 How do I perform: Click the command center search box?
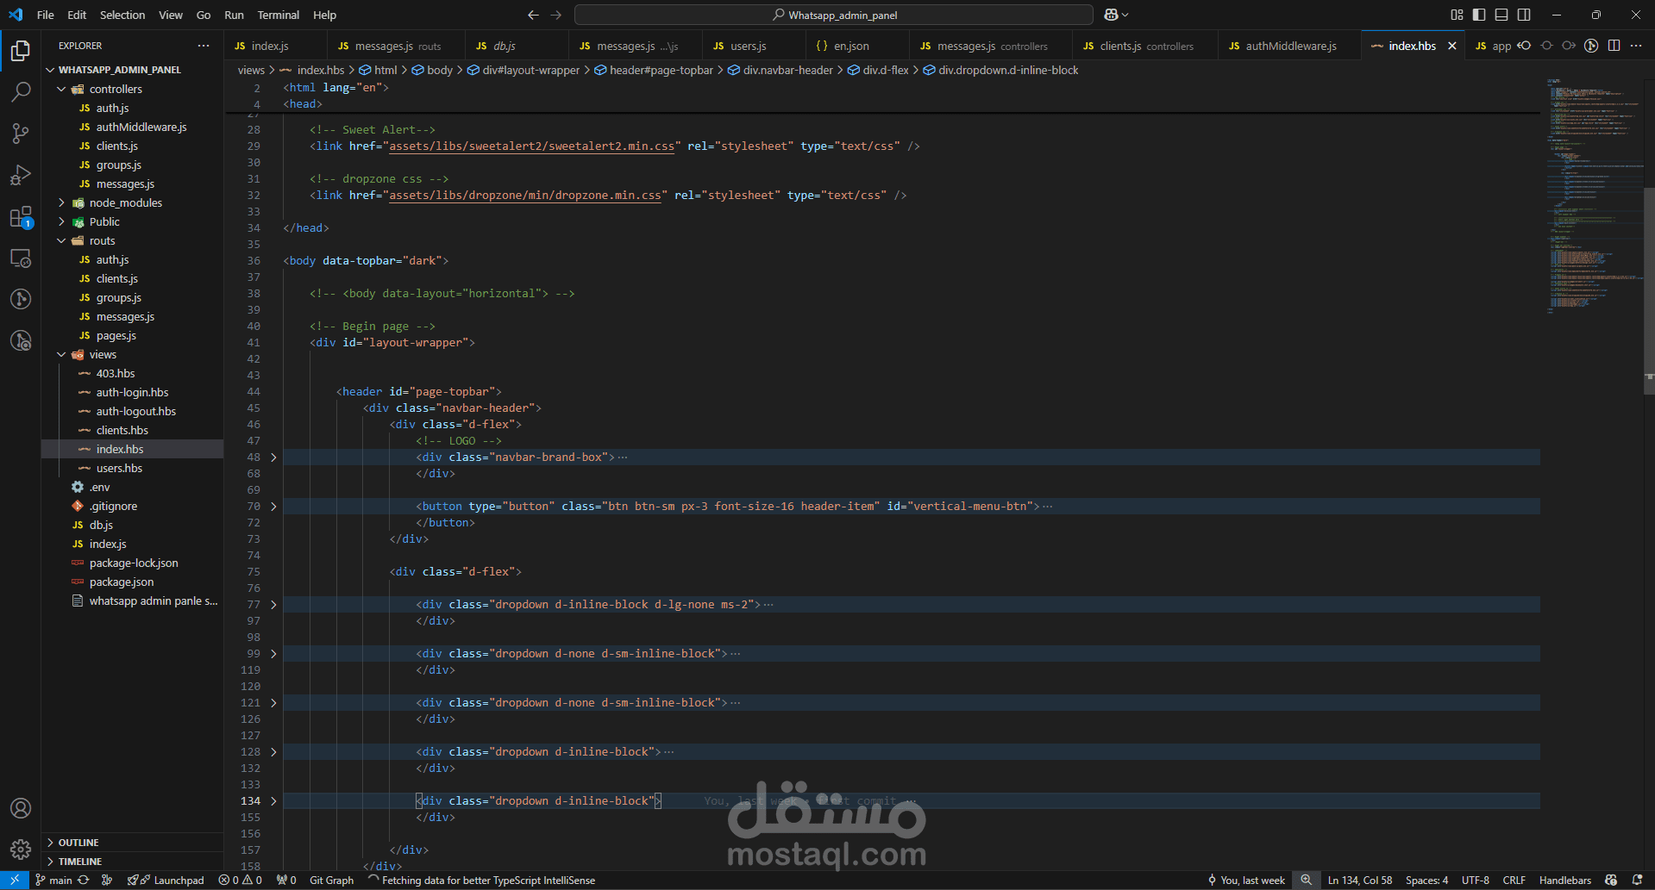coord(833,15)
